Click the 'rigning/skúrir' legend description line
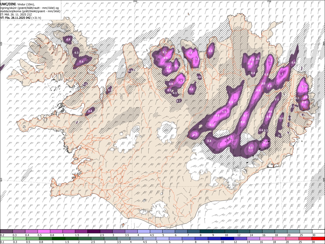Screen dimensions: 325x244 pyautogui.click(x=29, y=8)
